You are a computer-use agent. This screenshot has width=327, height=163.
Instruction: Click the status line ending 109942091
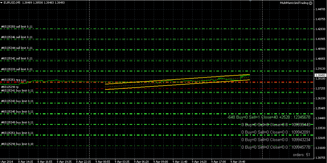pyautogui.click(x=276, y=132)
